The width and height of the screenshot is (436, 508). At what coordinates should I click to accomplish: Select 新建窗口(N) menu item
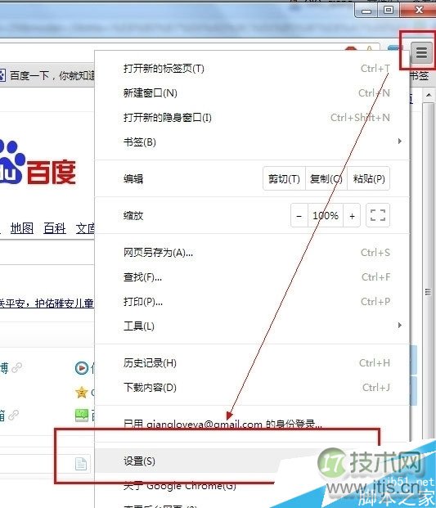point(254,93)
